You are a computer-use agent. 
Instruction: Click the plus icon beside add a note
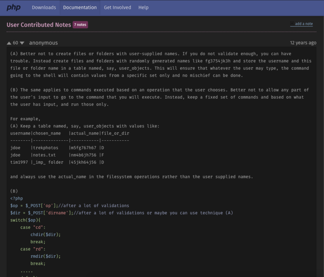(292, 24)
